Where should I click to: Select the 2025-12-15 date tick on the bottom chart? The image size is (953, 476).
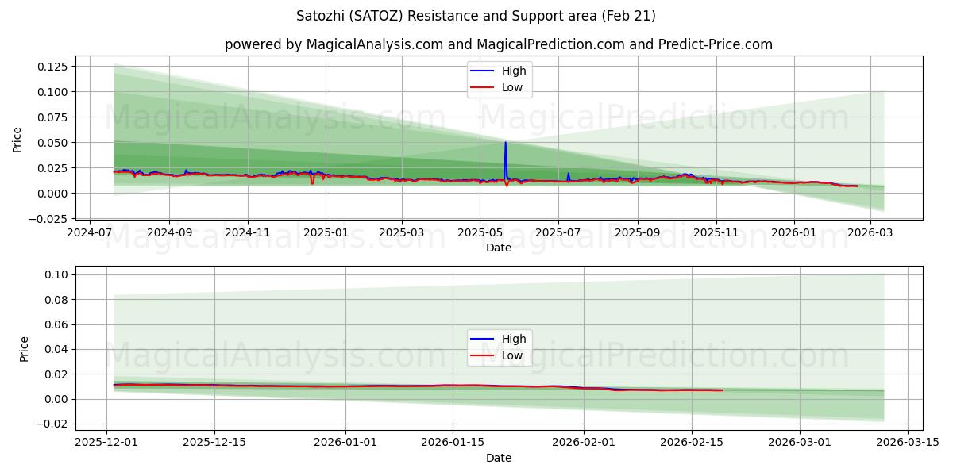(214, 443)
